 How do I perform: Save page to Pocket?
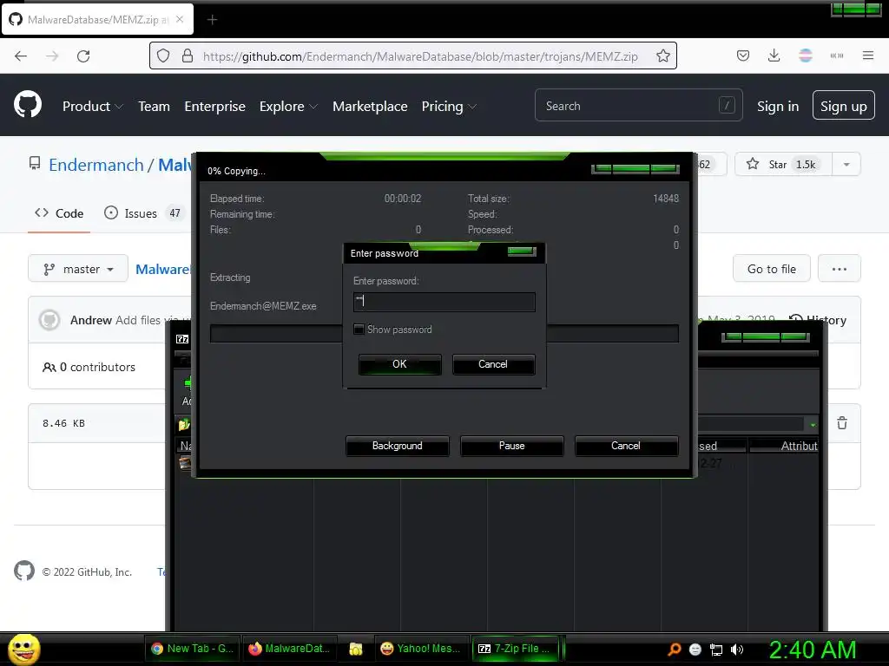tap(743, 55)
